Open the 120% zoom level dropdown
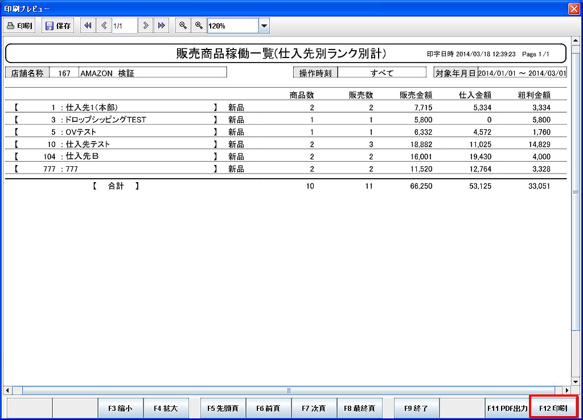583x420 pixels. [264, 26]
